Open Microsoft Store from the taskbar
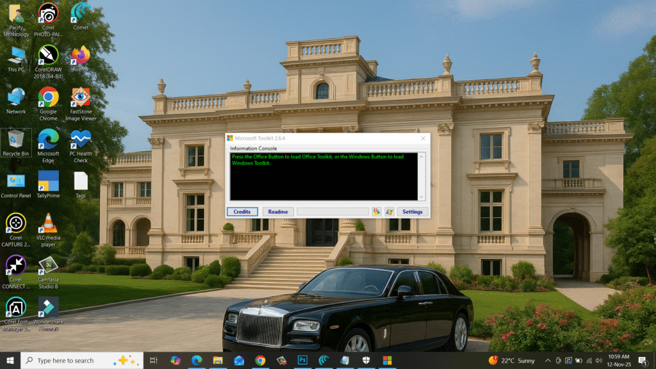656x369 pixels. pyautogui.click(x=387, y=360)
